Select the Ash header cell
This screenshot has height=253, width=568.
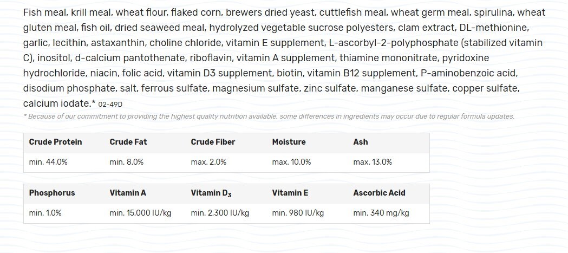[x=360, y=142]
